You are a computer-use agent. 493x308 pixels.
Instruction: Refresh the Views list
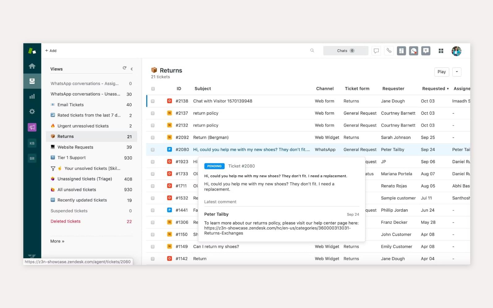(124, 68)
